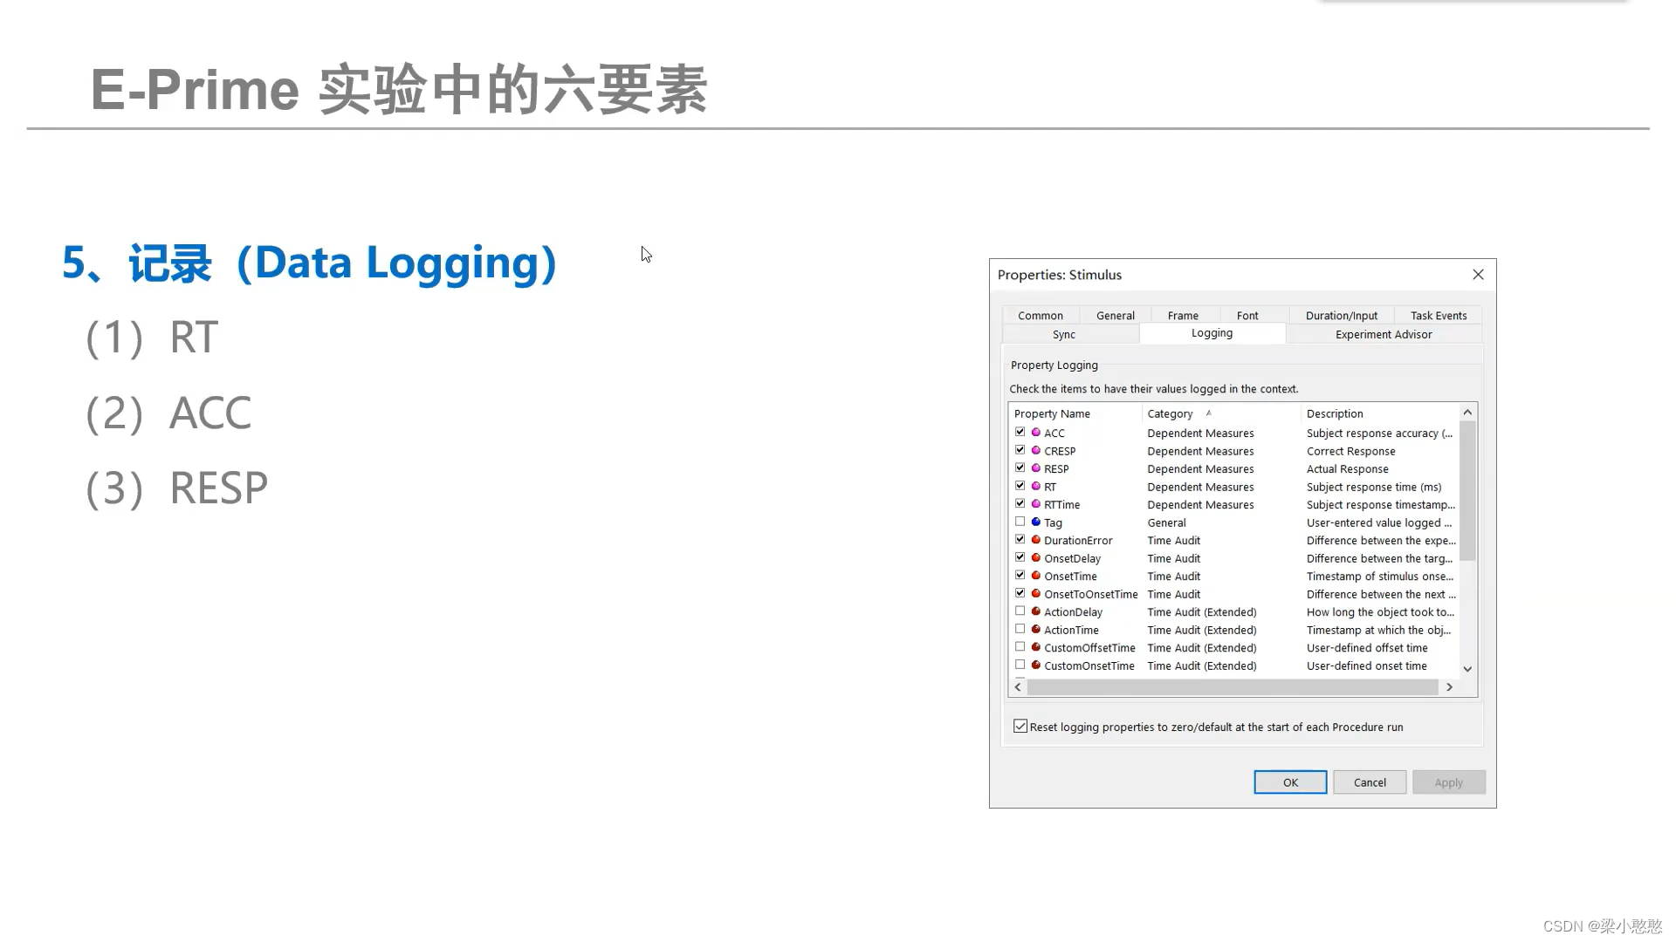Screen dimensions: 1676x942
Task: Sort list by the Category column header
Action: click(x=1170, y=413)
